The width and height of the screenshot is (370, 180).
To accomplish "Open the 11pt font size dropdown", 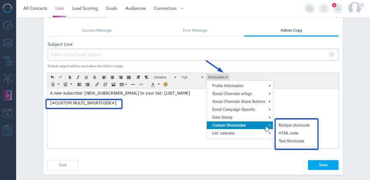I will (x=192, y=77).
